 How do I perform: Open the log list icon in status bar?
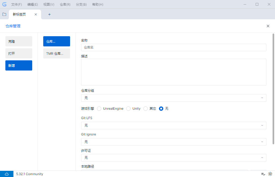tap(263, 174)
